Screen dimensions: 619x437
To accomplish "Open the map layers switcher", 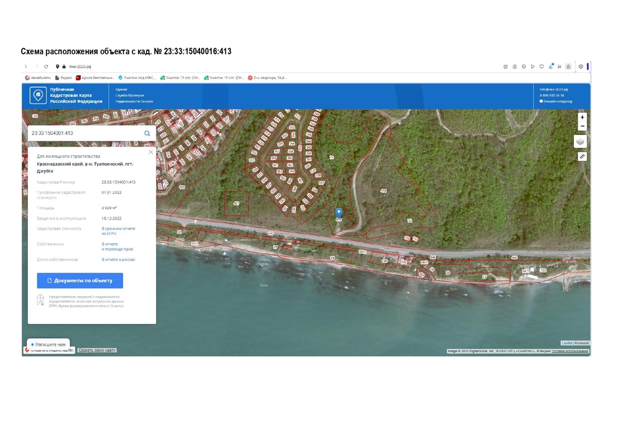I will click(x=581, y=141).
